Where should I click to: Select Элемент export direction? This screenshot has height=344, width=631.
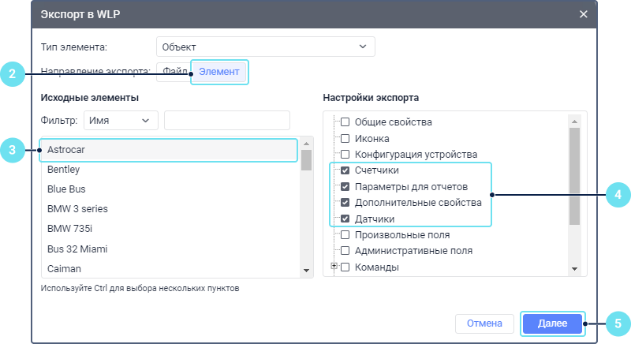tap(219, 73)
